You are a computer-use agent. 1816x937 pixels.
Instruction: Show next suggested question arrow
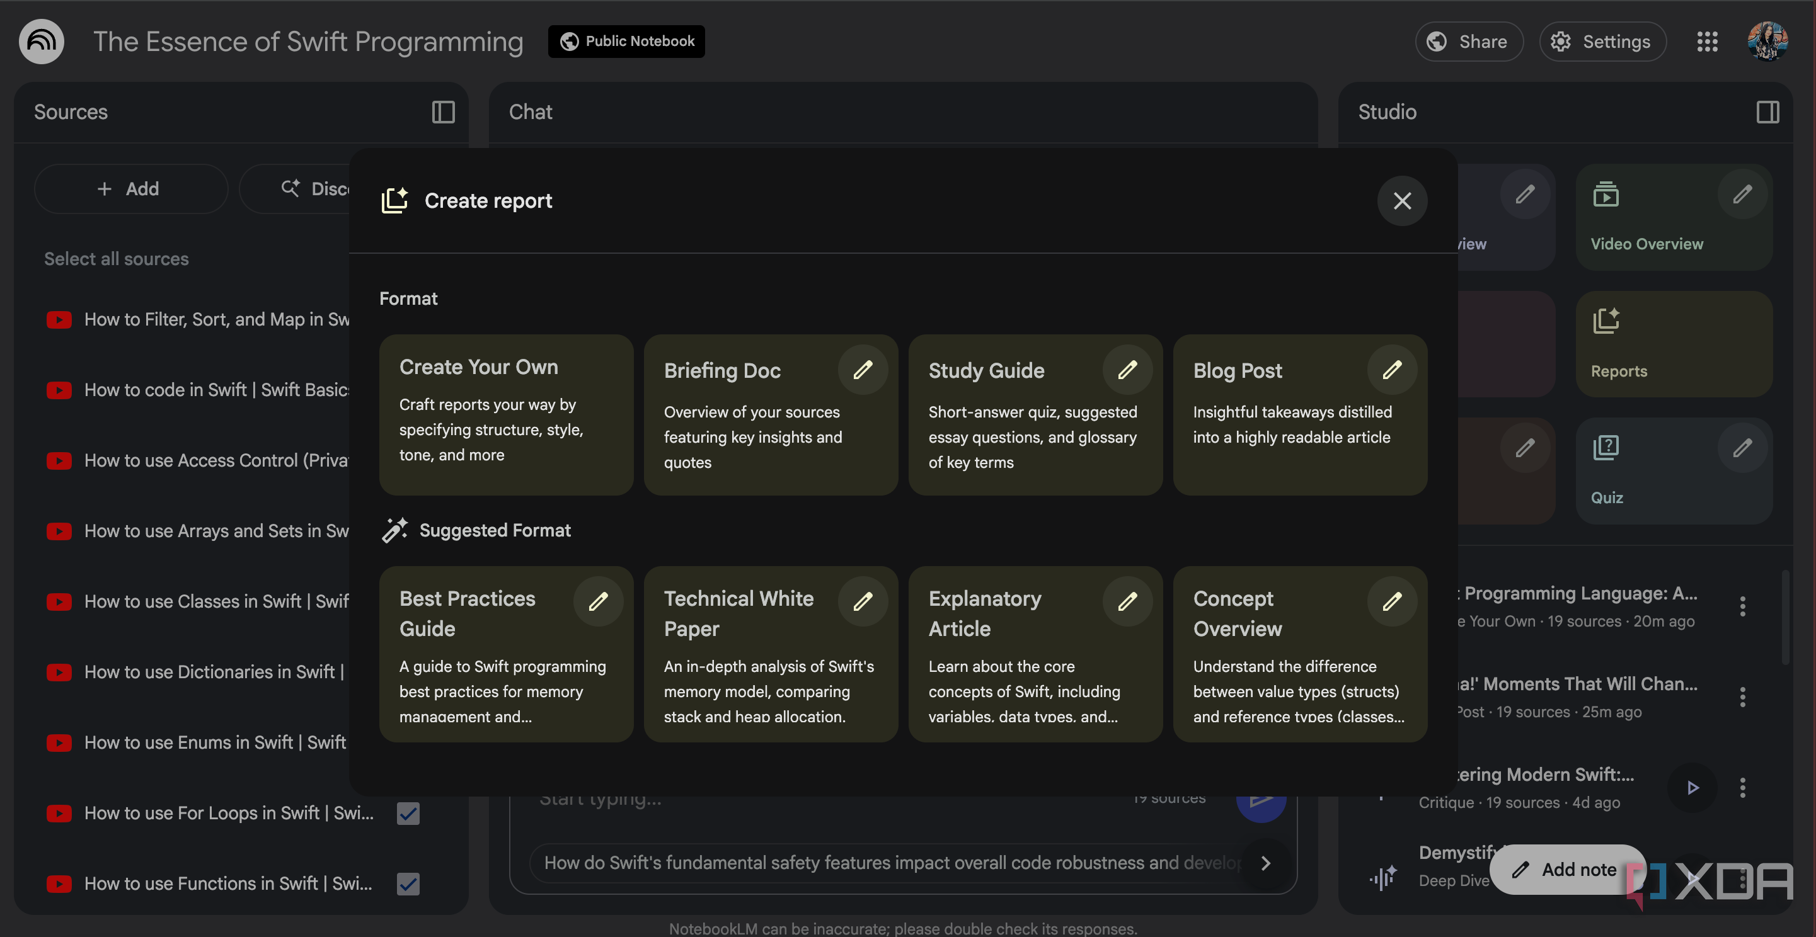(1265, 863)
